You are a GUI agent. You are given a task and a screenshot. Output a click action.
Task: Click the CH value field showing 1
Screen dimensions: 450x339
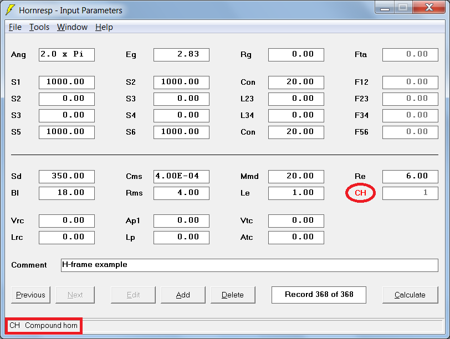411,193
